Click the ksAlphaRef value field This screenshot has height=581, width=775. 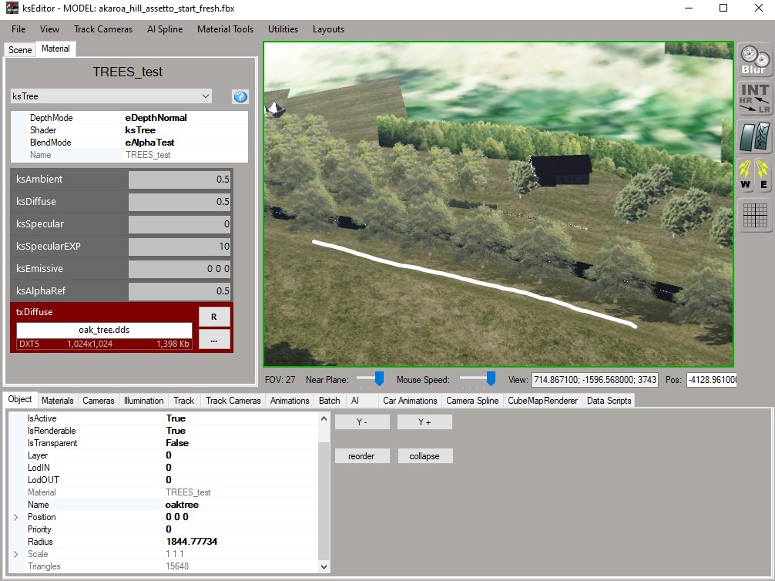[x=179, y=291]
